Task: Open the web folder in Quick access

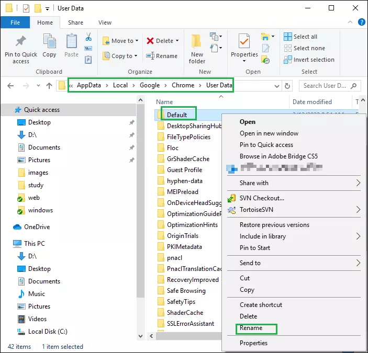Action: pyautogui.click(x=34, y=198)
